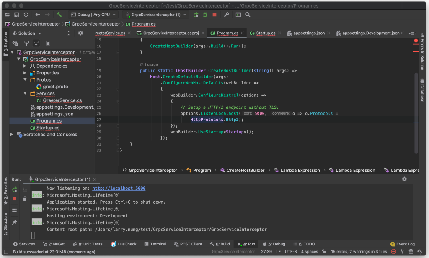Rerun GrpcServiceInterceptor from top toolbar
Image resolution: width=429 pixels, height=258 pixels.
[196, 15]
